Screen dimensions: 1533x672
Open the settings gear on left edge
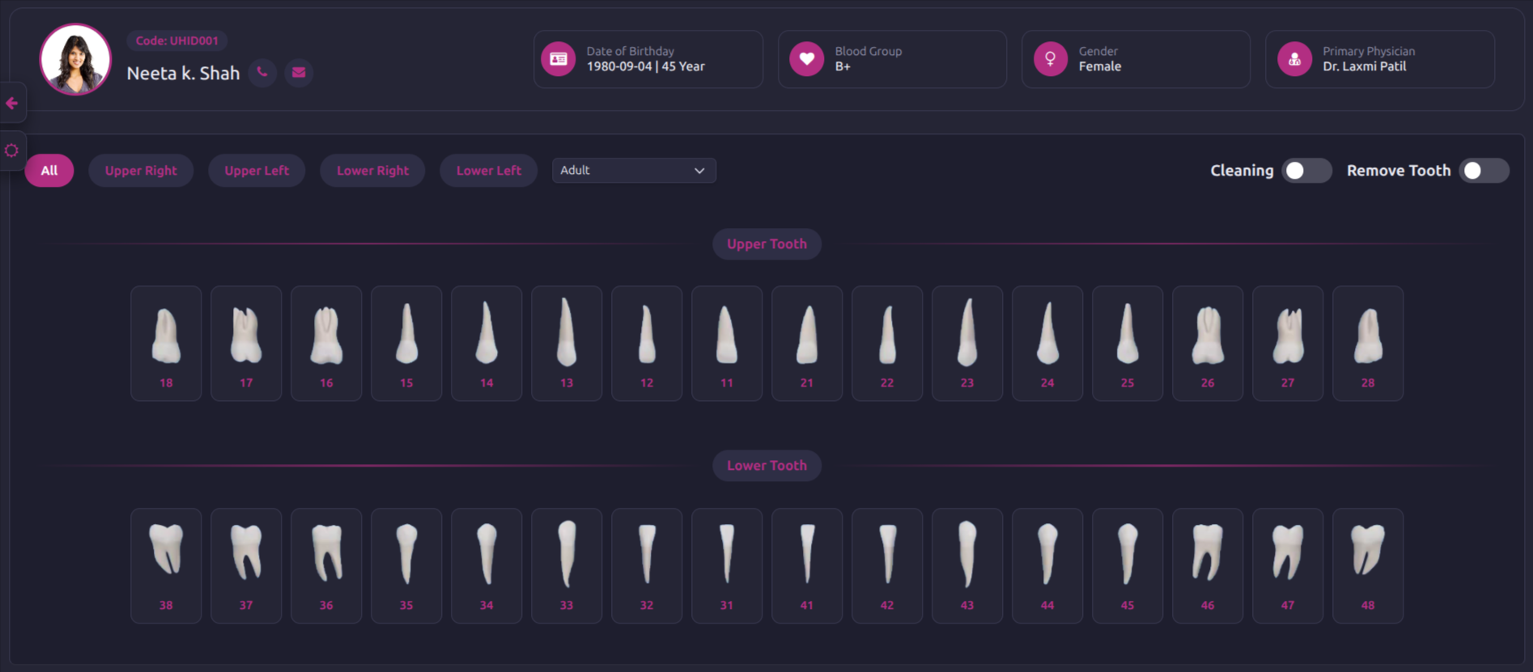(12, 150)
